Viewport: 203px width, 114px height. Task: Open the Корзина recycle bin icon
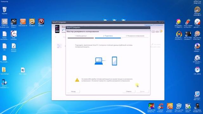pyautogui.click(x=4, y=10)
